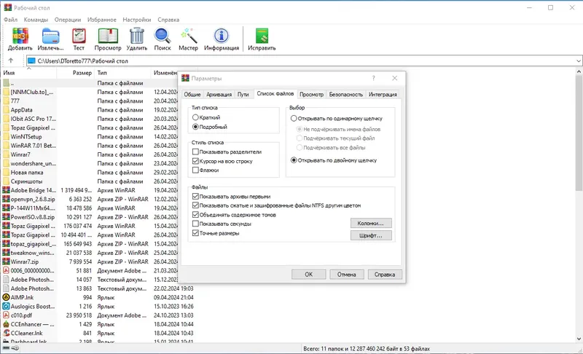Toggle NTFS compressed files color checkbox

tap(195, 205)
